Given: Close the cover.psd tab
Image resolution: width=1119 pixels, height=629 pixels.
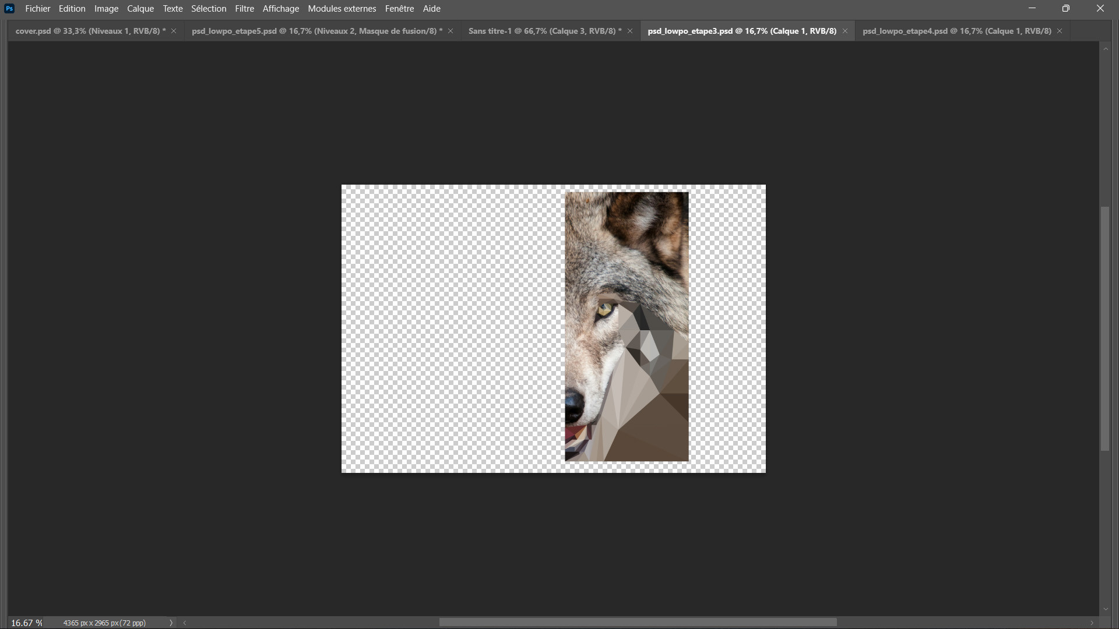Looking at the screenshot, I should [174, 31].
